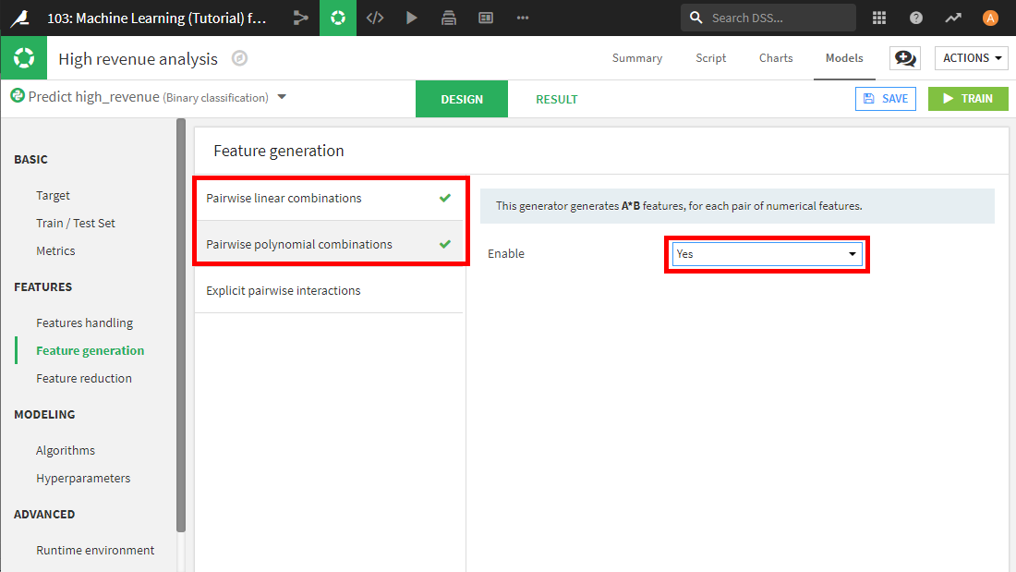Open Algorithms settings in sidebar
This screenshot has width=1016, height=572.
point(66,450)
